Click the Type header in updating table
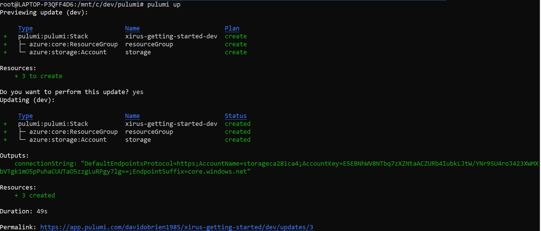 (x=26, y=116)
